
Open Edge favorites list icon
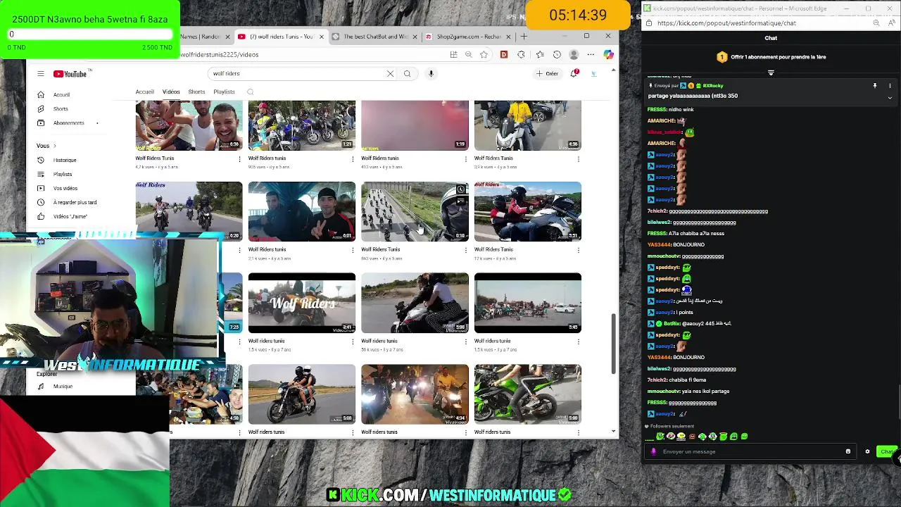[540, 54]
